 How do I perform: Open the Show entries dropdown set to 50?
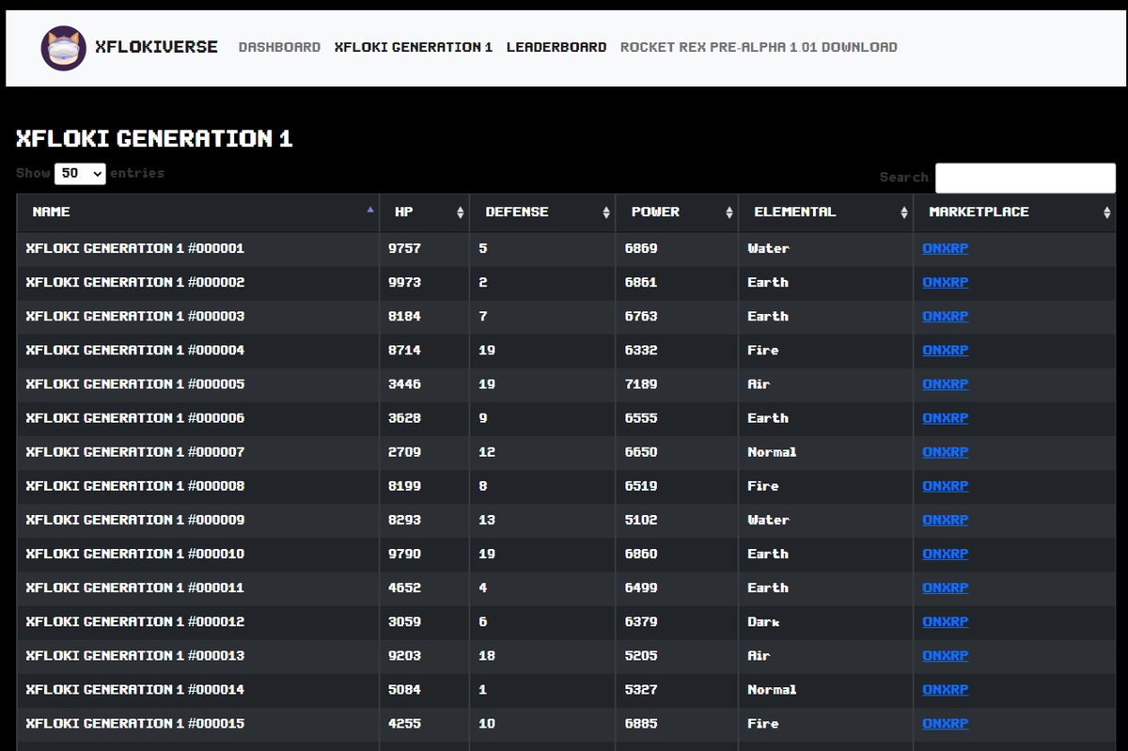80,174
